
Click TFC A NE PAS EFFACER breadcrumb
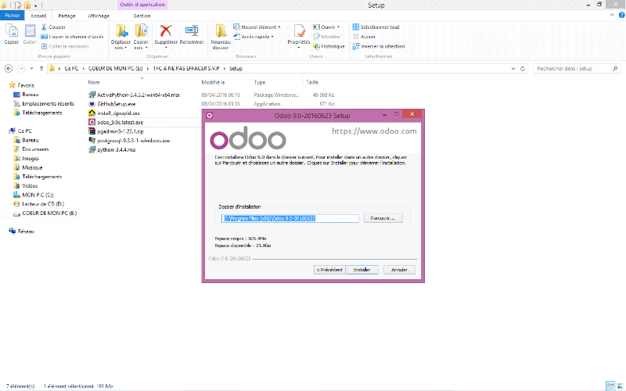click(x=186, y=69)
